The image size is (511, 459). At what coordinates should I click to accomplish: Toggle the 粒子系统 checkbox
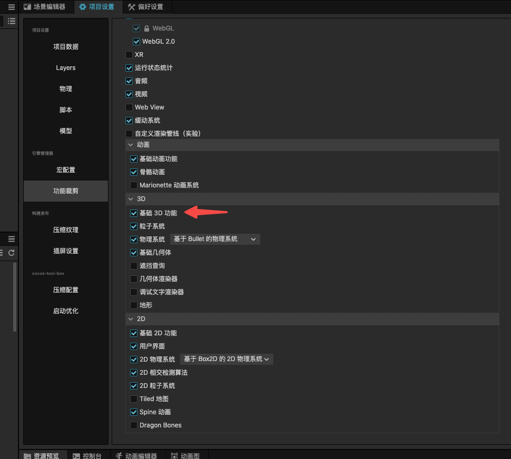tap(134, 226)
